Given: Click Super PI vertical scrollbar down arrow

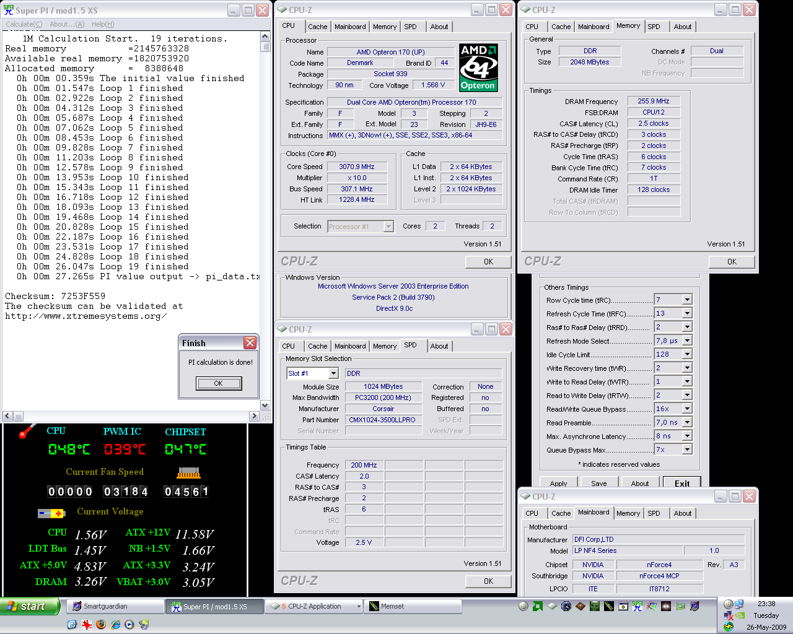Looking at the screenshot, I should pyautogui.click(x=265, y=406).
